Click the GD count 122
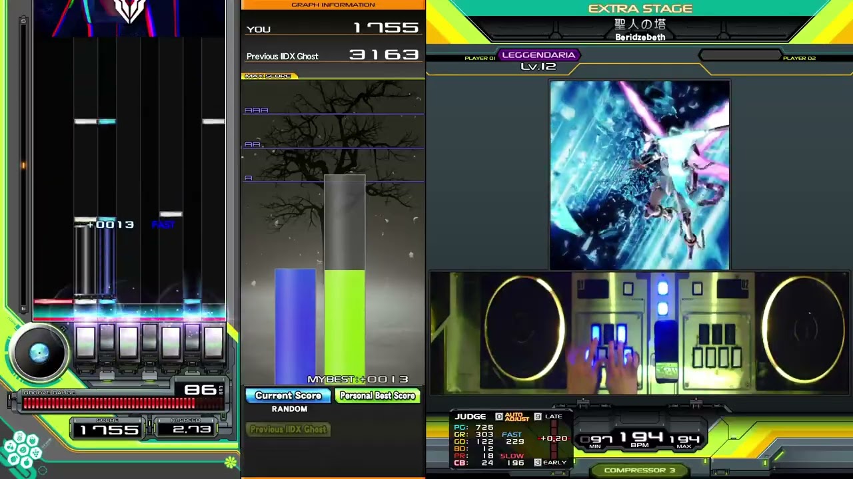 click(484, 442)
